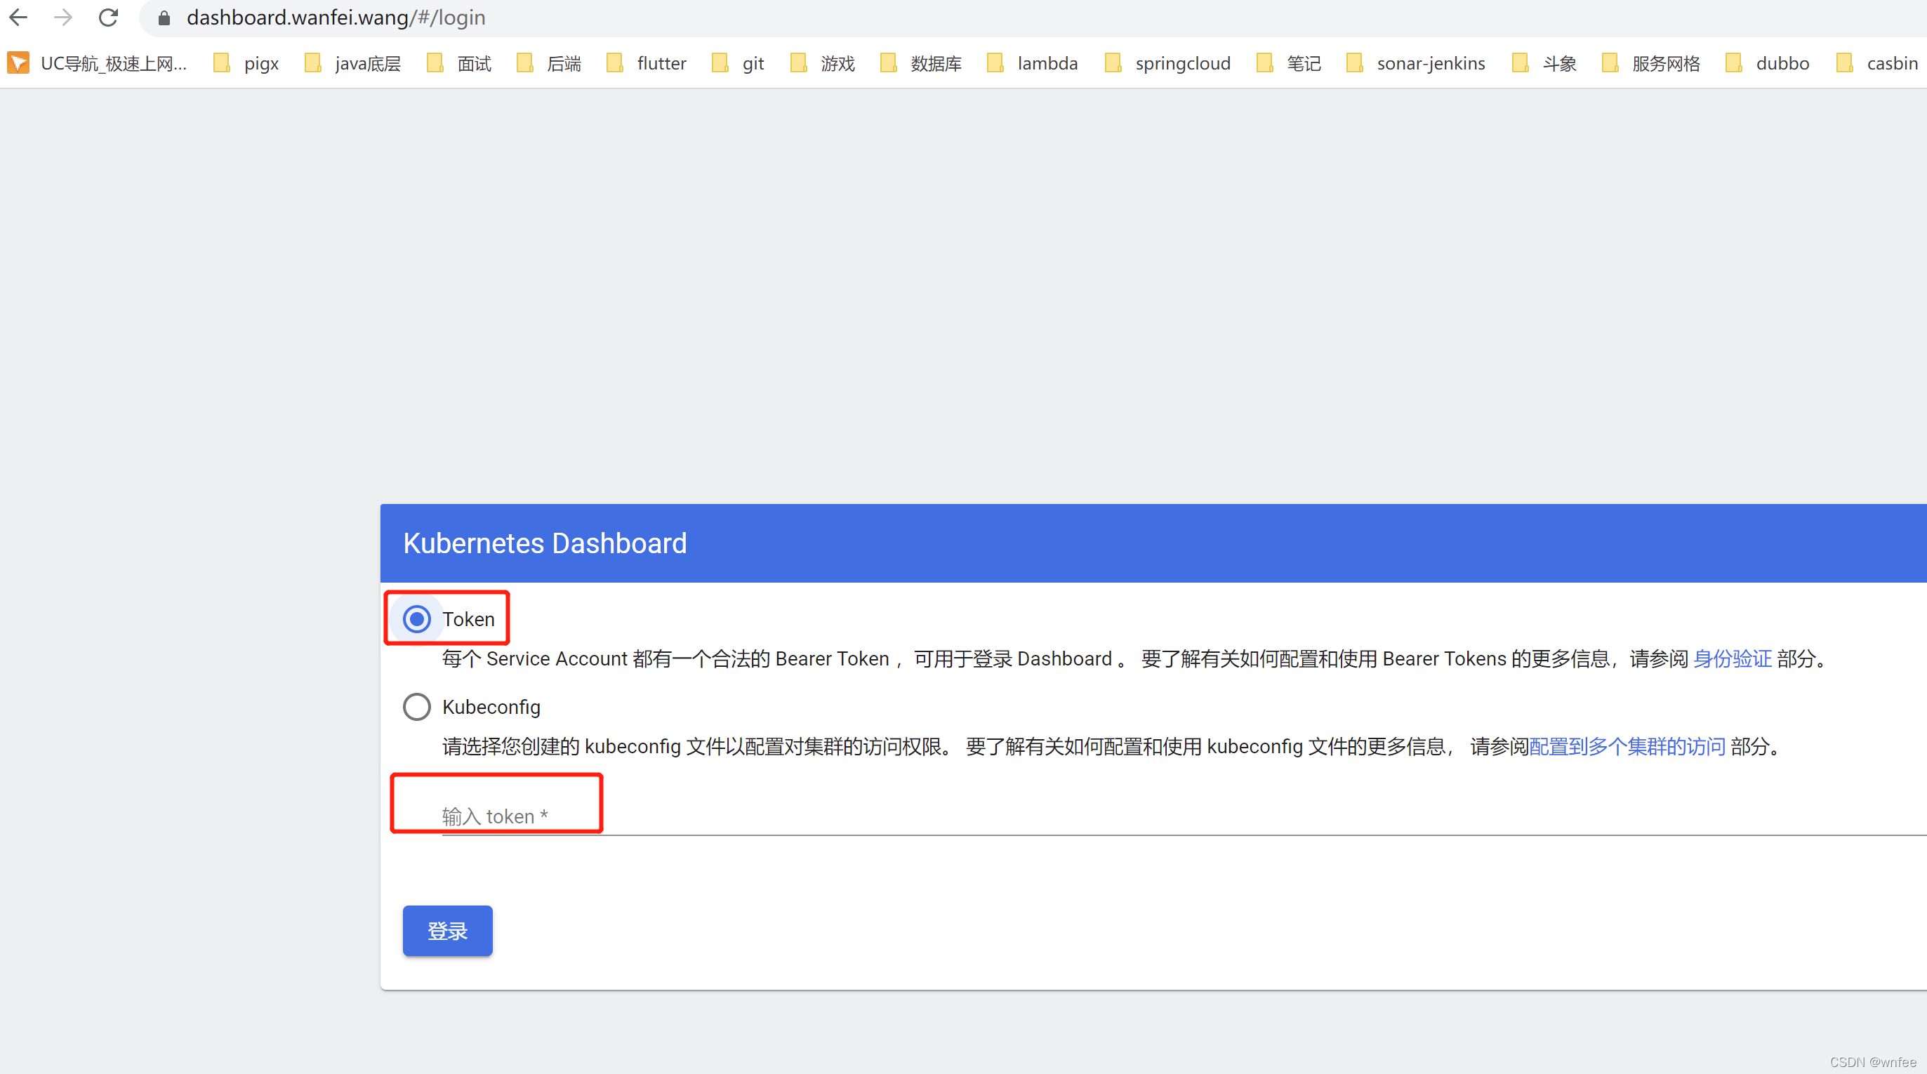Viewport: 1927px width, 1074px height.
Task: Open the casbin bookmark folder
Action: [x=1878, y=62]
